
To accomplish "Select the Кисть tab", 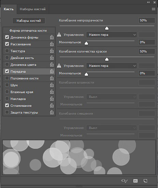I will tap(9, 9).
